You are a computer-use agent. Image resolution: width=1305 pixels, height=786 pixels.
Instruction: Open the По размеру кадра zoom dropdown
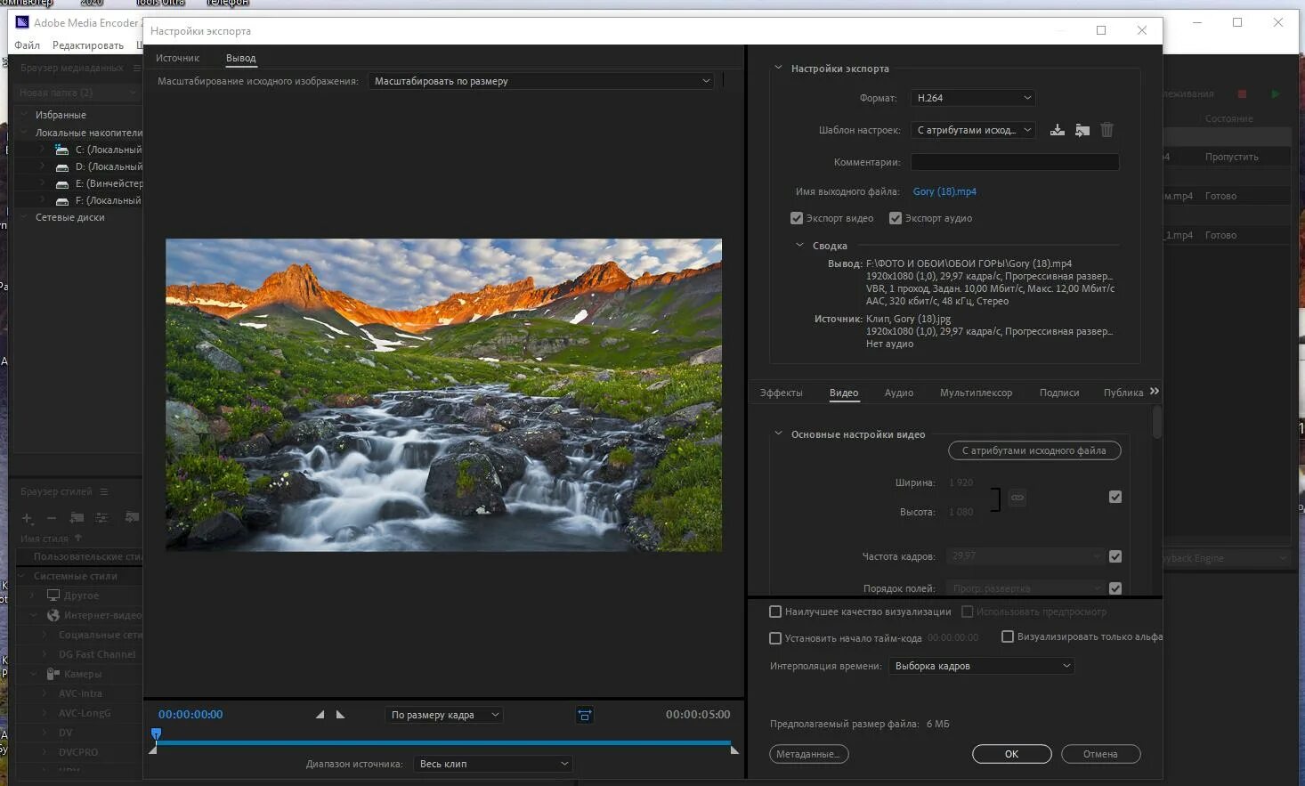coord(444,715)
